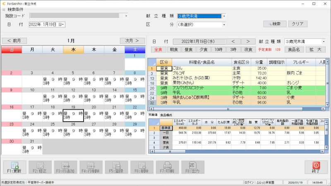Go to next month with 次月 button
The height and width of the screenshot is (186, 331).
(x=132, y=40)
